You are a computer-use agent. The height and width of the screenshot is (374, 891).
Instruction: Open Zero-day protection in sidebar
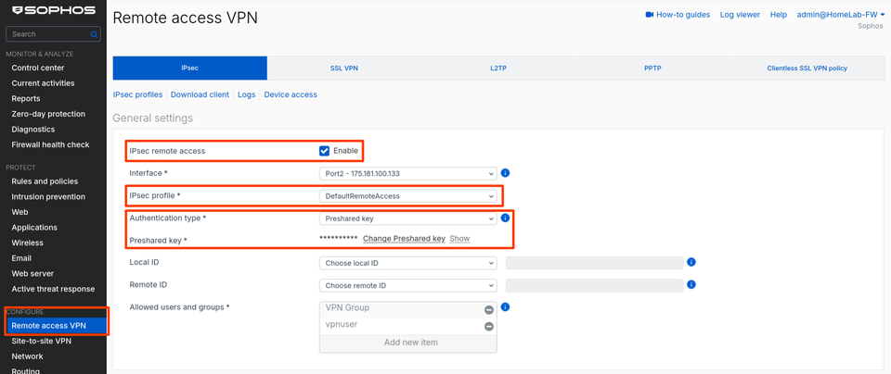point(48,114)
